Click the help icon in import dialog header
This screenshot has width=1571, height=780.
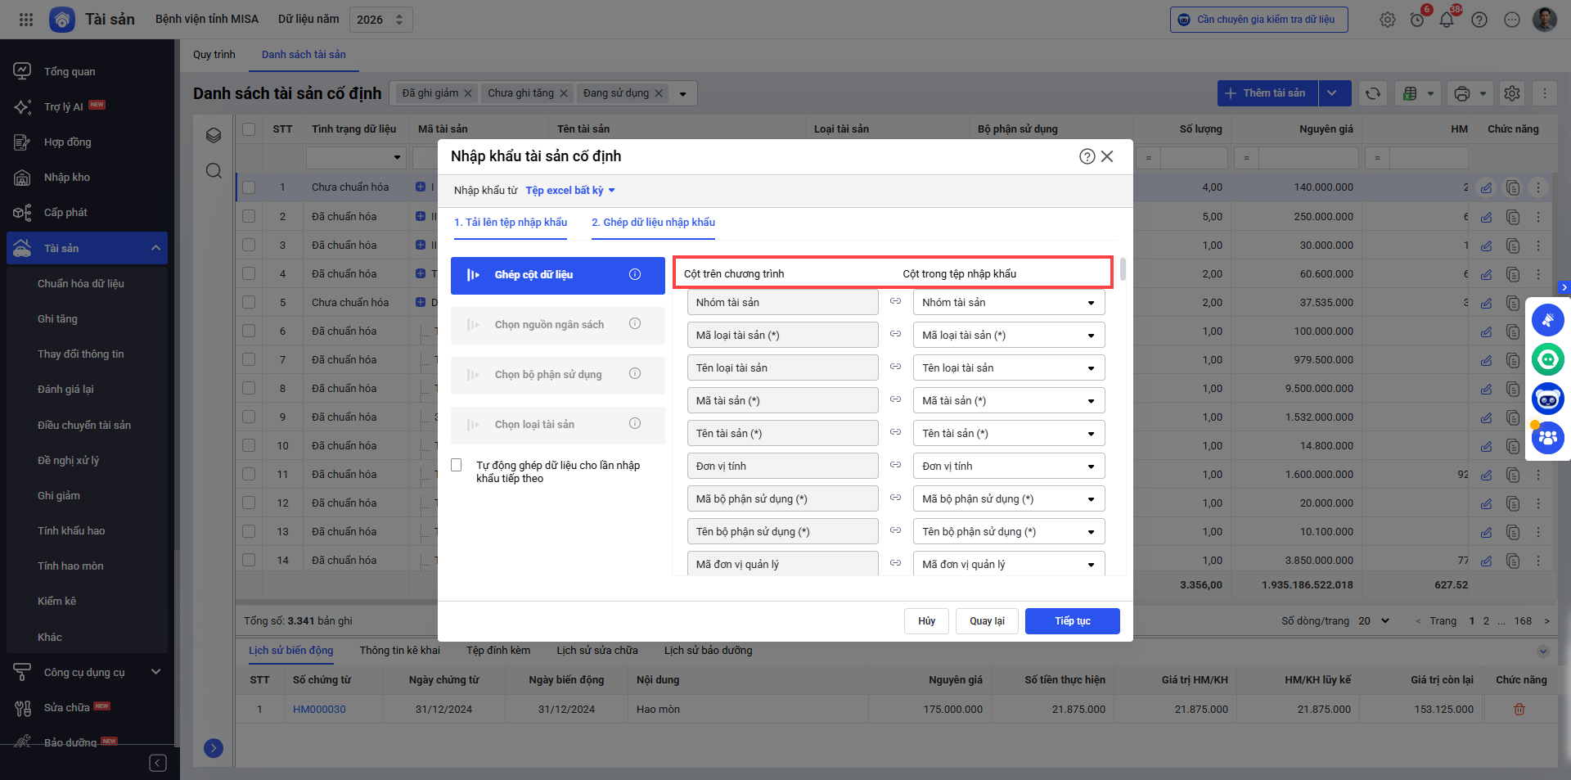[x=1087, y=156]
